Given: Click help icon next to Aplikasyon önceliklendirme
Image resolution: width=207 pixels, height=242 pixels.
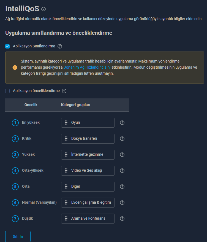Looking at the screenshot, I should click(x=64, y=91).
